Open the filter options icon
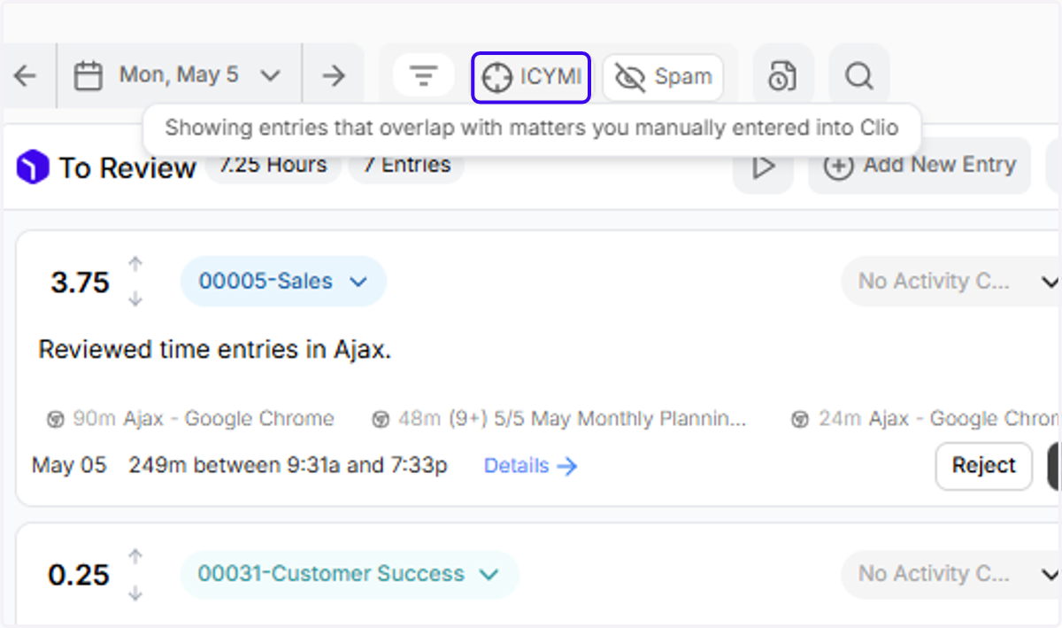This screenshot has width=1062, height=628. pos(424,76)
